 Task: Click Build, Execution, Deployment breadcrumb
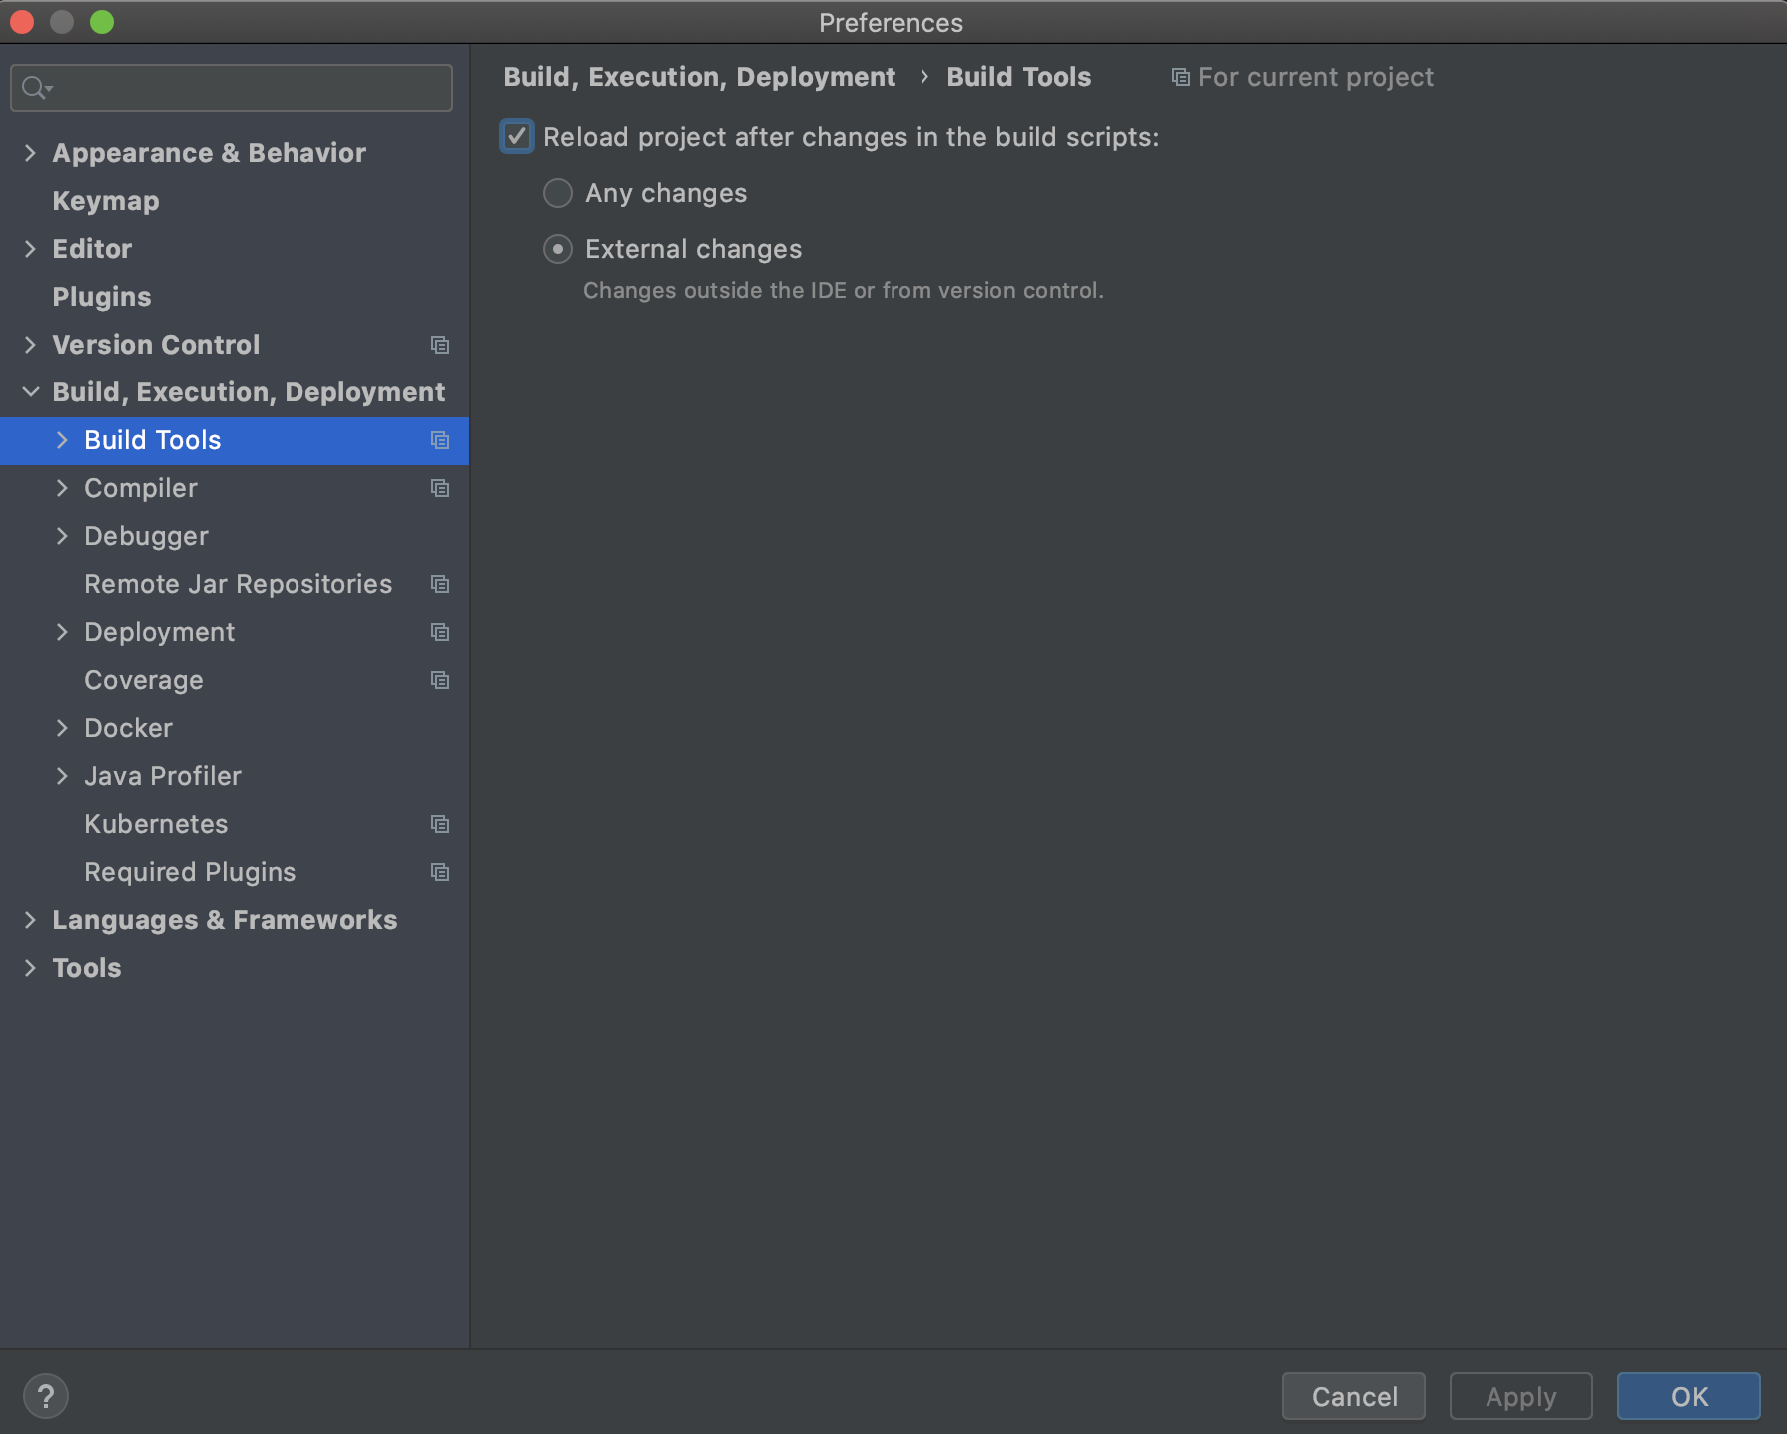click(x=700, y=77)
